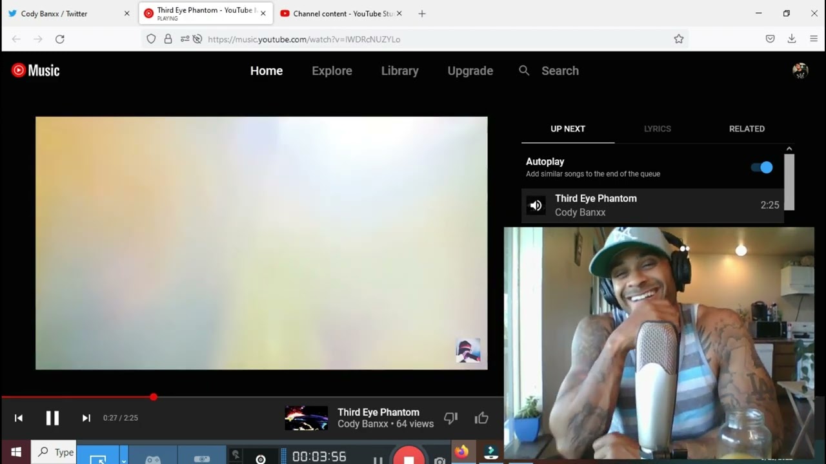
Task: Reload the page in Firefox
Action: [x=60, y=39]
